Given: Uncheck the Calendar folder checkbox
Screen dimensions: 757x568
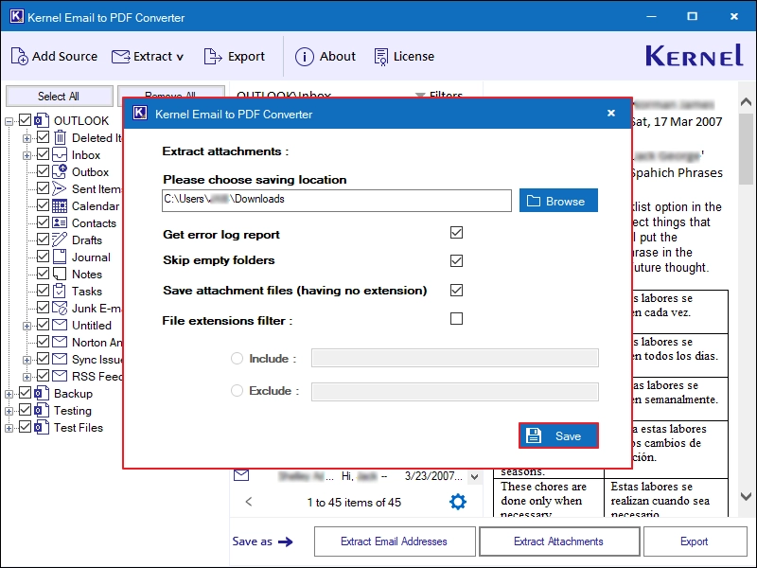Looking at the screenshot, I should click(43, 205).
